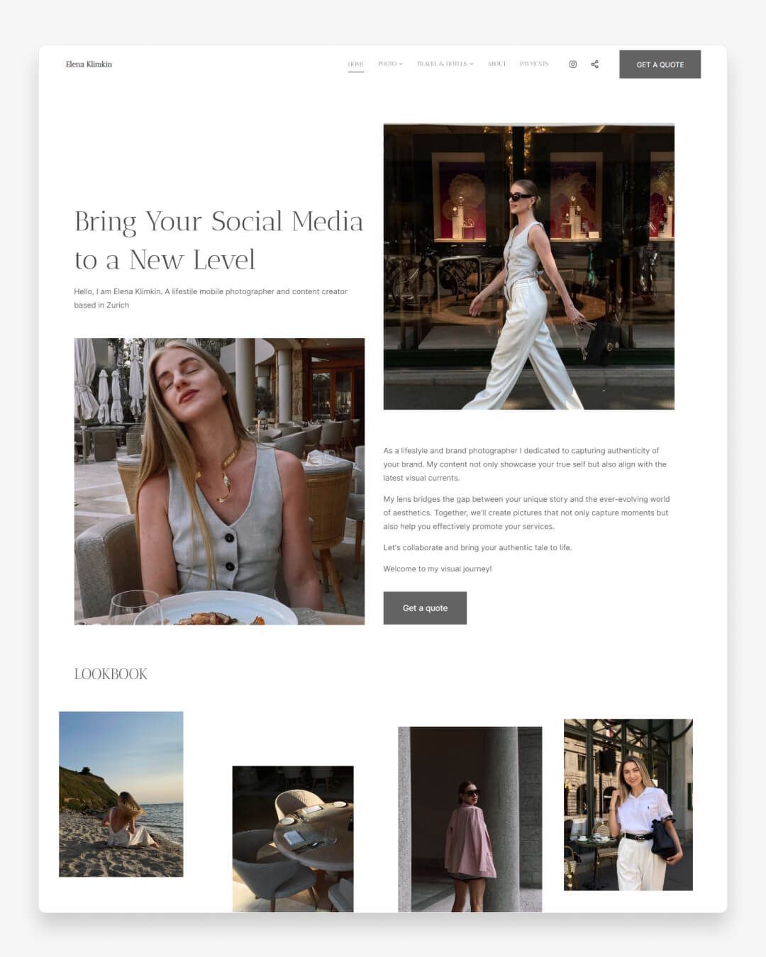View the white shirt café lookbook photo

628,804
